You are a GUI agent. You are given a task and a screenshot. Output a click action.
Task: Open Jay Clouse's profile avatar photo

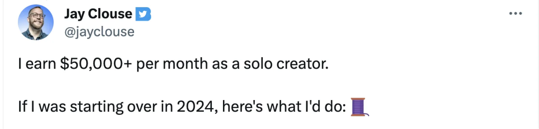point(36,23)
